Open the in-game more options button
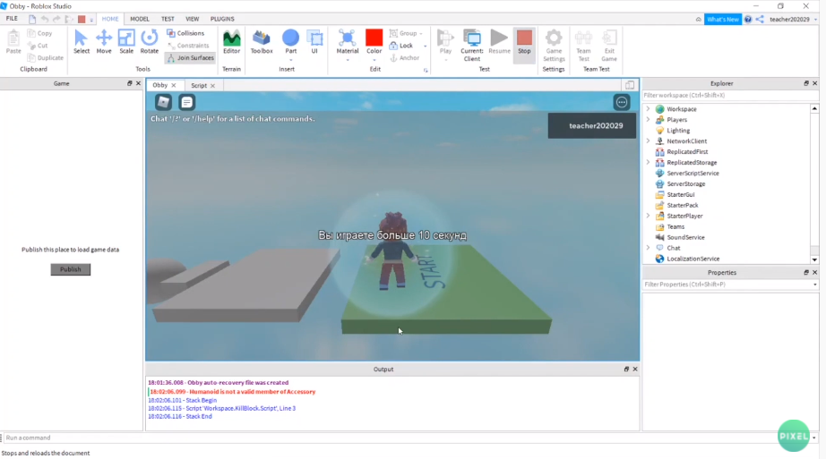This screenshot has width=826, height=459. coord(622,102)
